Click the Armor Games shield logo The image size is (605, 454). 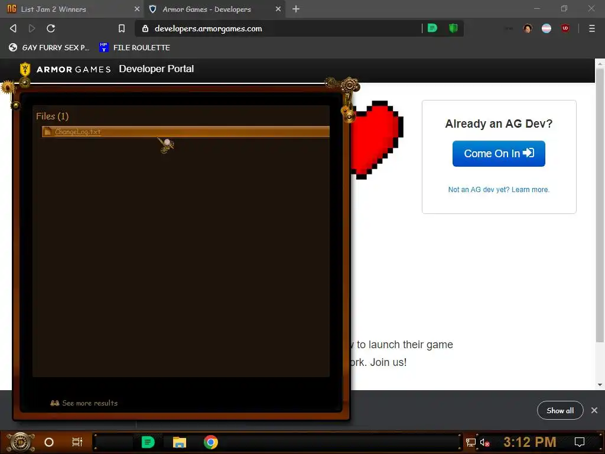[x=25, y=69]
